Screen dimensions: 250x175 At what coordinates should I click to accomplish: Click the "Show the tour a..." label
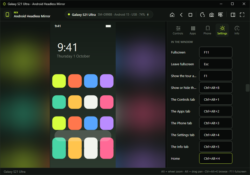(184, 76)
